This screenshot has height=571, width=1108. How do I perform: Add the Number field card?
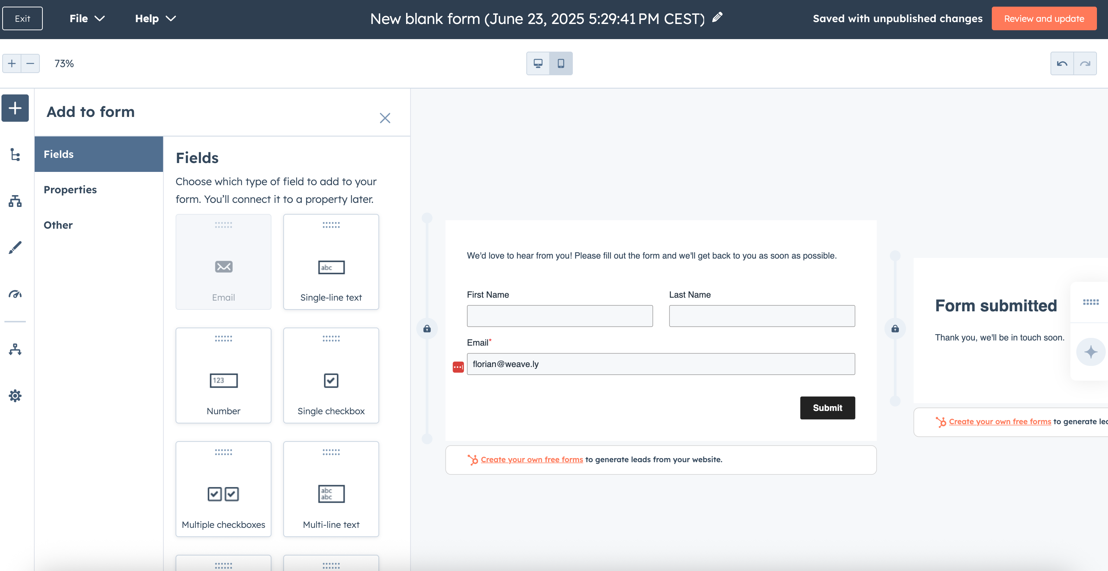click(223, 375)
